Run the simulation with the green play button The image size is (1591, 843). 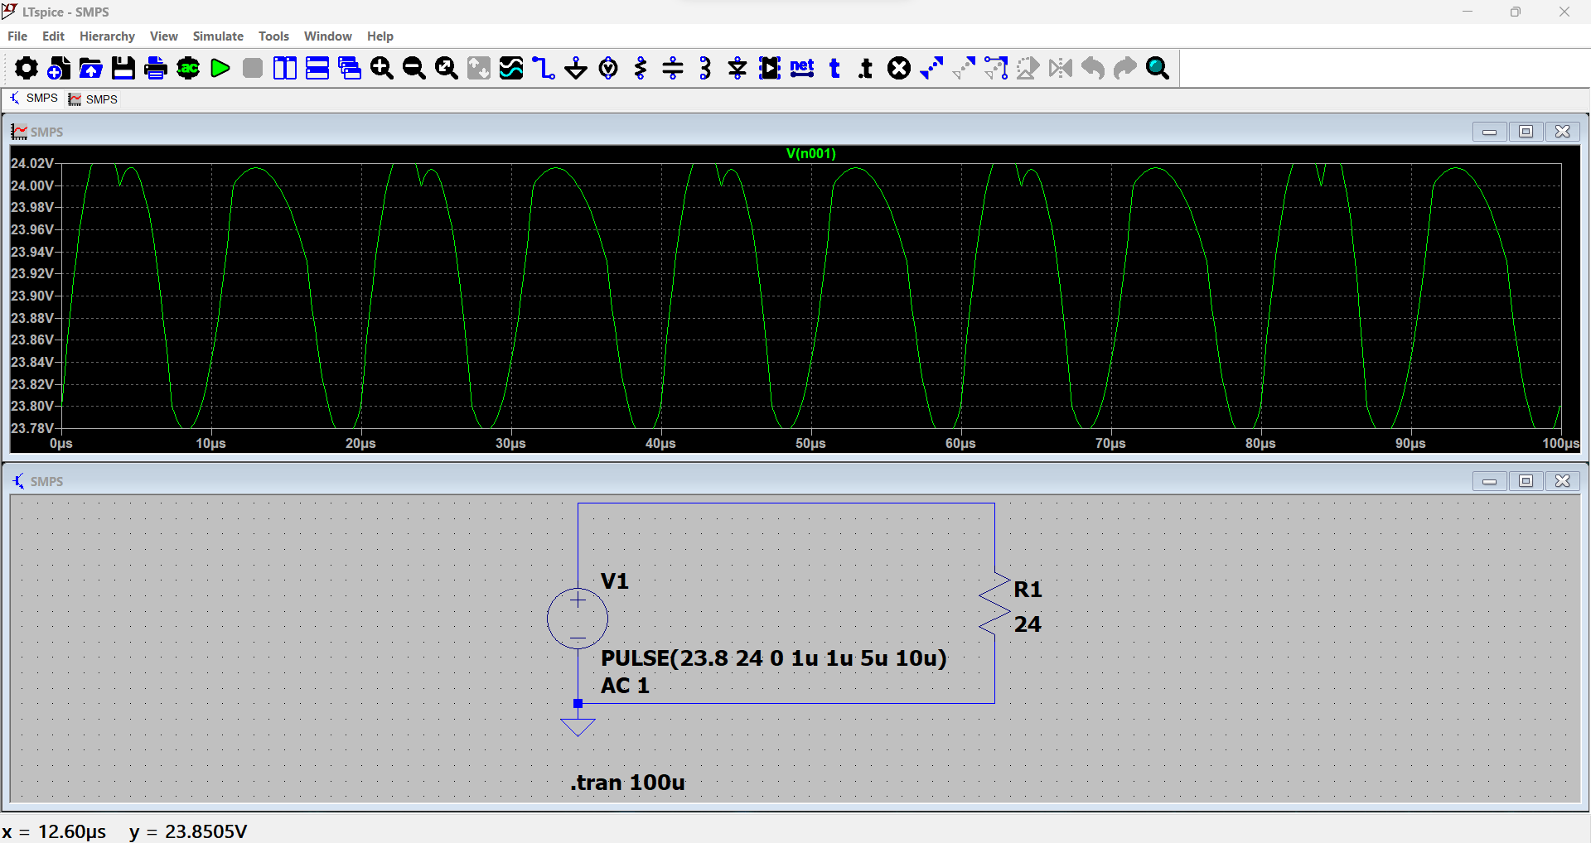[x=220, y=68]
